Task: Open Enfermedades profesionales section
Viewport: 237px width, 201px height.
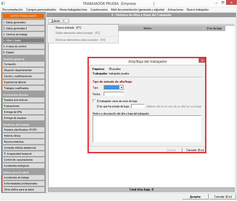Action: [x=23, y=184]
